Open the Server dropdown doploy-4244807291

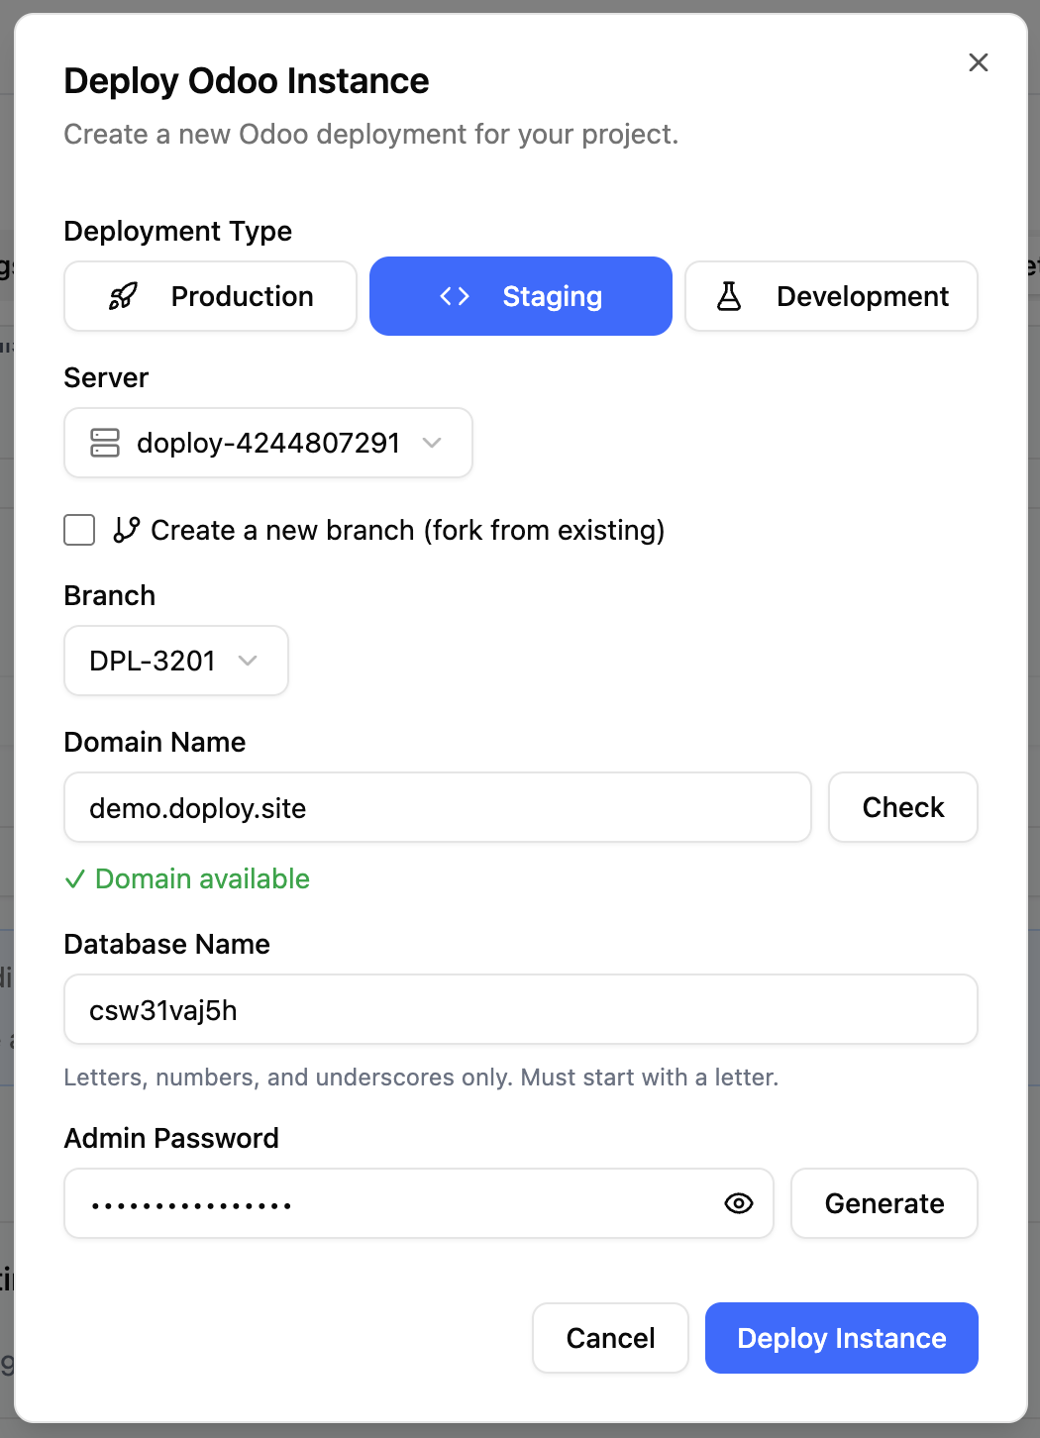[267, 443]
